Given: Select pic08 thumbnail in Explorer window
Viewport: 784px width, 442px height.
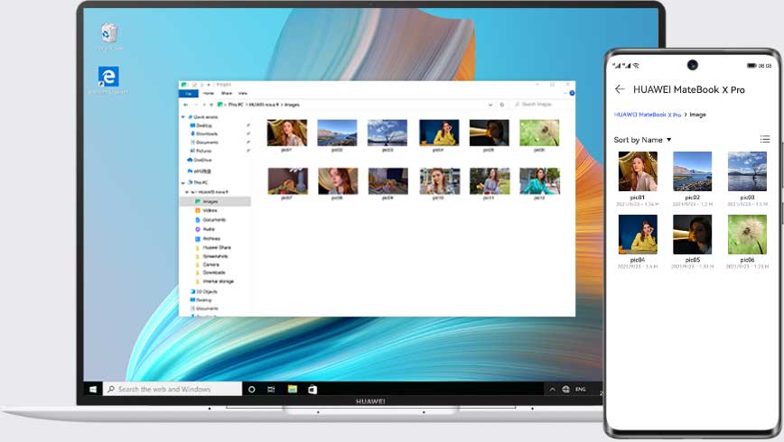Looking at the screenshot, I should (x=338, y=183).
